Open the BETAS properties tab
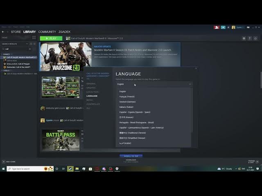This screenshot has height=196, width=262. coord(90,100)
